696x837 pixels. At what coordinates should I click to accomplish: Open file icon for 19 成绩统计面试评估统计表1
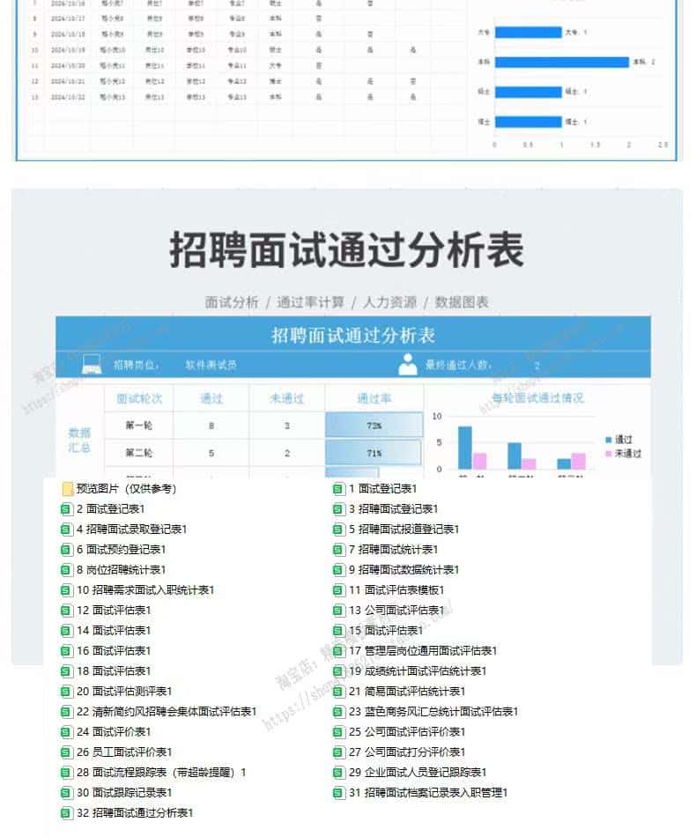tap(338, 671)
